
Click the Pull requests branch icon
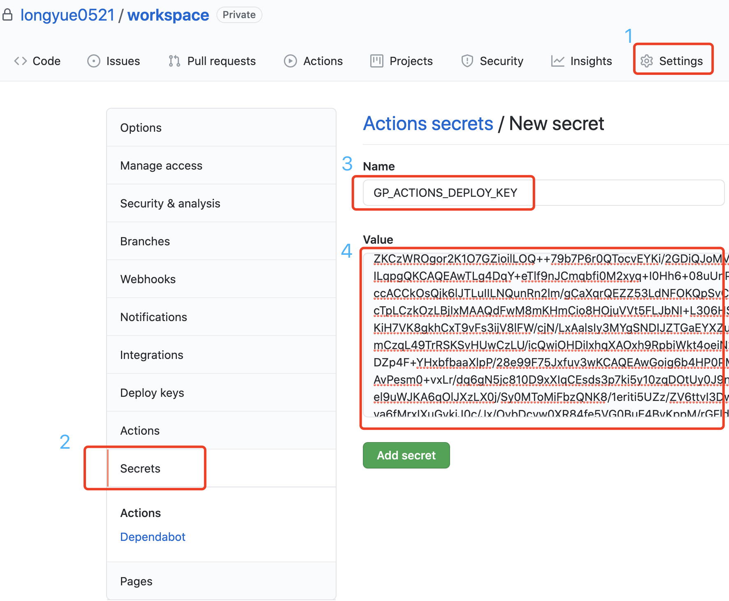point(174,61)
